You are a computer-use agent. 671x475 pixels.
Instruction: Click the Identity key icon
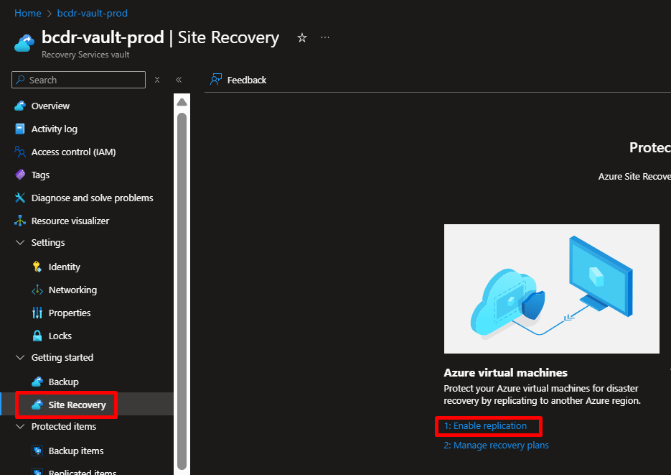coord(37,267)
